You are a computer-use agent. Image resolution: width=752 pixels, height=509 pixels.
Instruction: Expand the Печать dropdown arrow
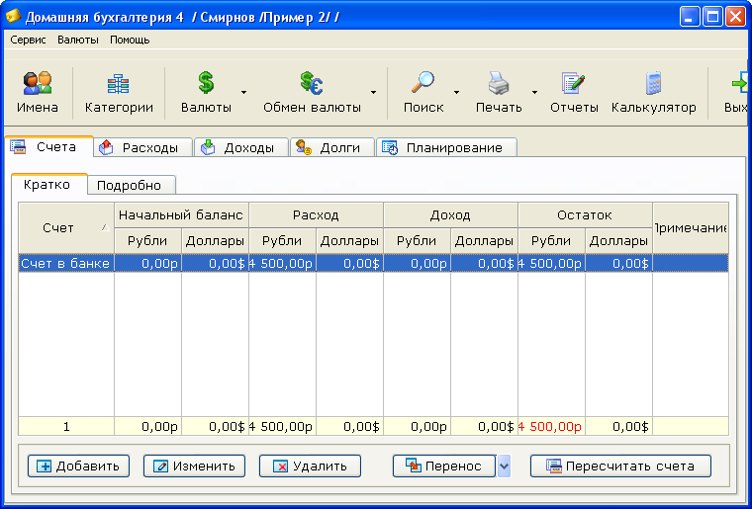pos(534,92)
